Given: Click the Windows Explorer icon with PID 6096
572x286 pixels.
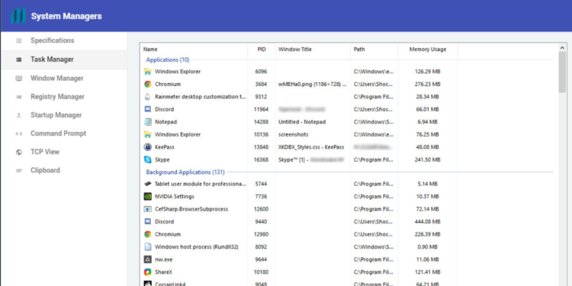Looking at the screenshot, I should [147, 72].
